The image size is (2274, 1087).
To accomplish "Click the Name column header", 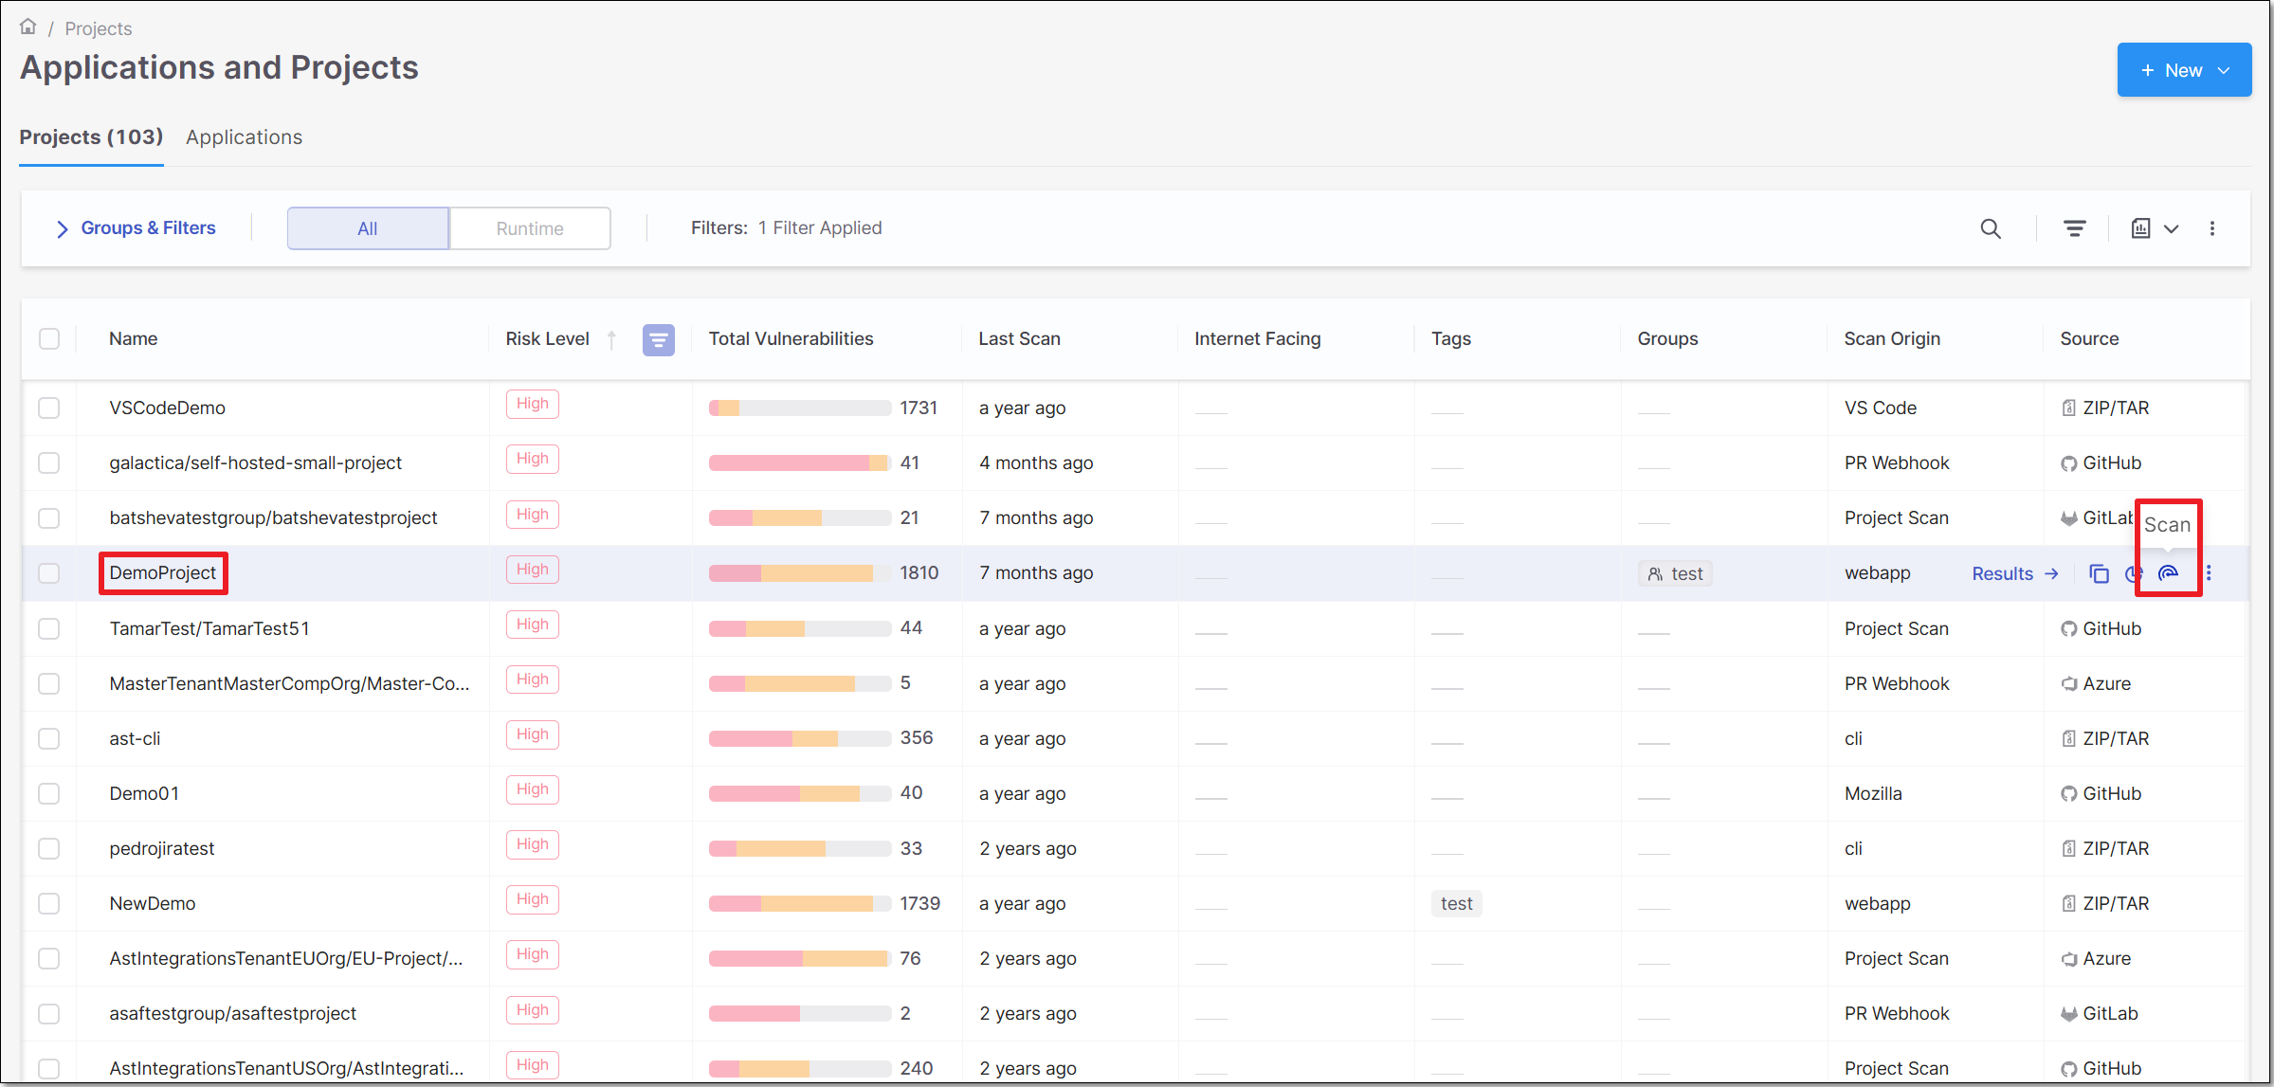I will (x=134, y=339).
